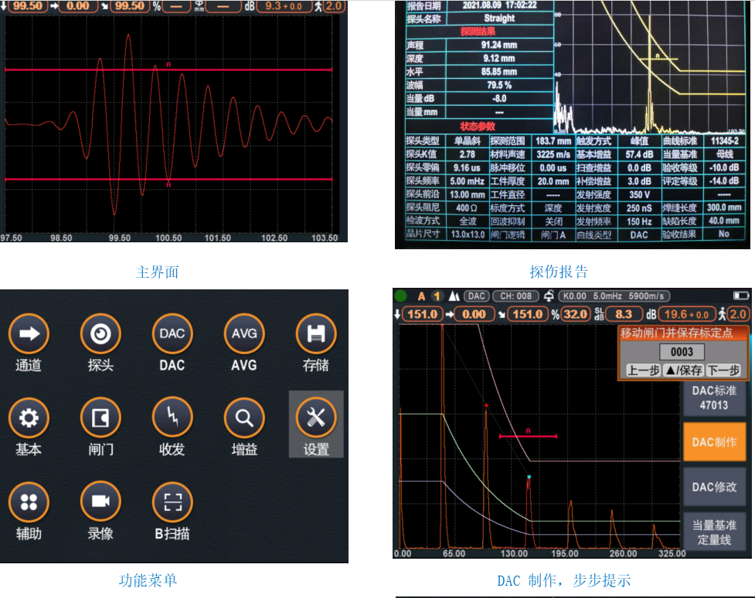Viewport: 755px width, 598px height.
Task: Tap the 存储 save disk icon
Action: point(315,334)
